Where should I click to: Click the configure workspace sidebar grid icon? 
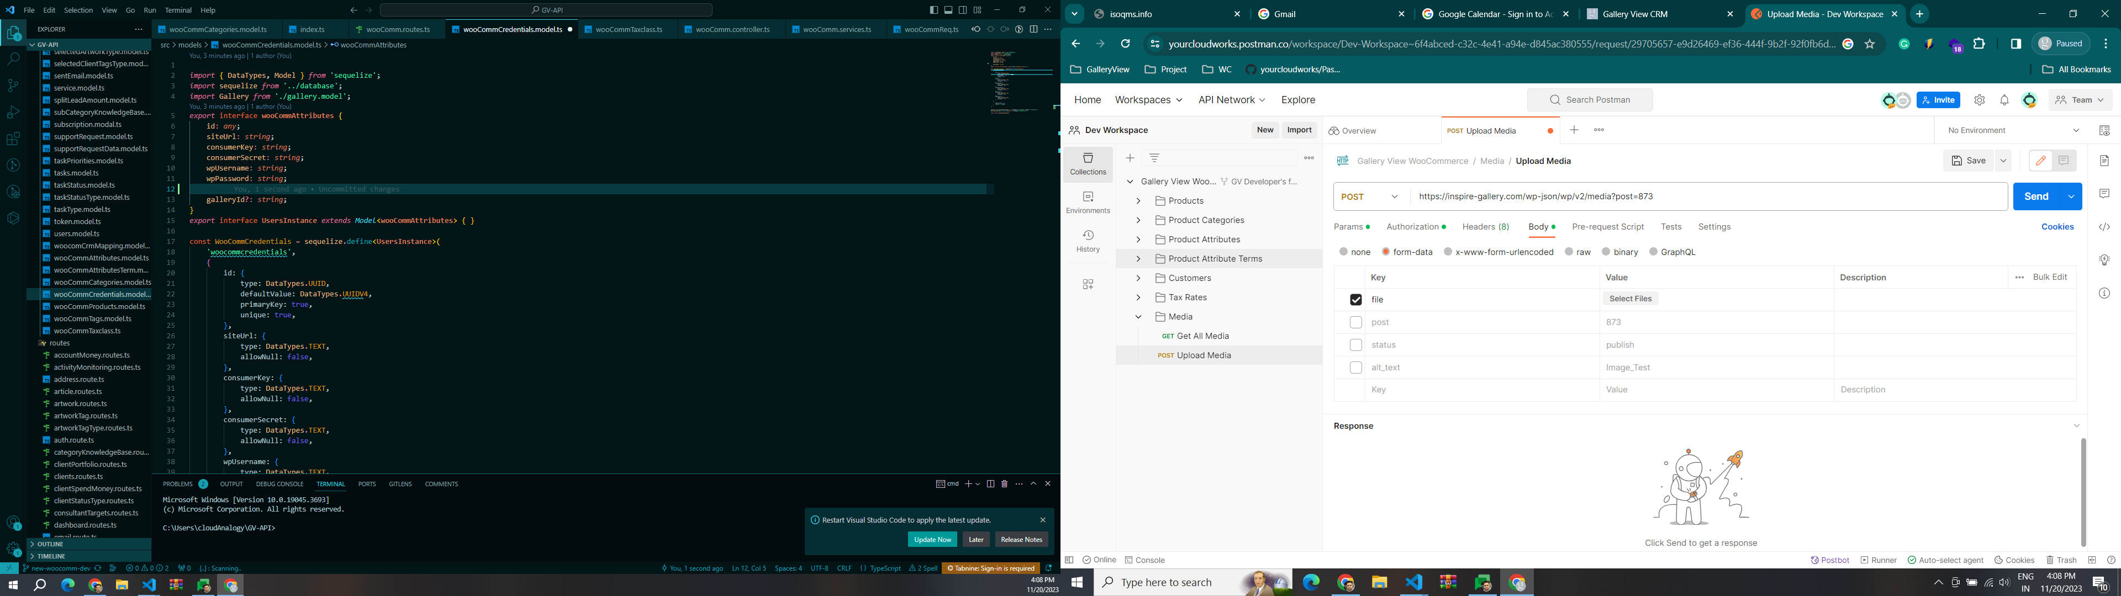point(1088,284)
